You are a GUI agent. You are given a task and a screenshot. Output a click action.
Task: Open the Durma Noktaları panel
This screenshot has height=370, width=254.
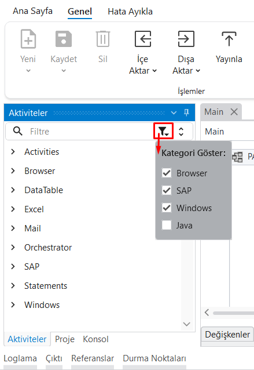click(154, 358)
